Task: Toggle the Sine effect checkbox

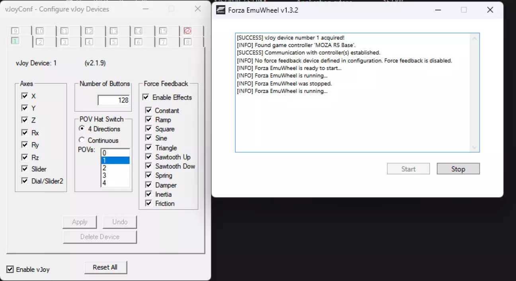Action: (x=149, y=138)
